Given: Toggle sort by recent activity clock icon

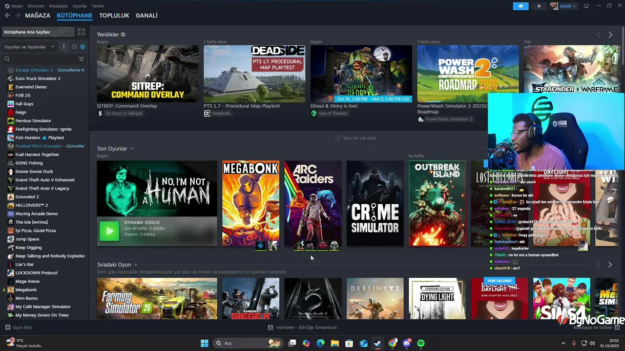Looking at the screenshot, I should point(74,47).
